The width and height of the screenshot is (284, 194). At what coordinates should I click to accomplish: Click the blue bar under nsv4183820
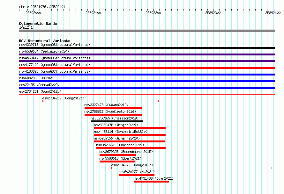pos(147,75)
